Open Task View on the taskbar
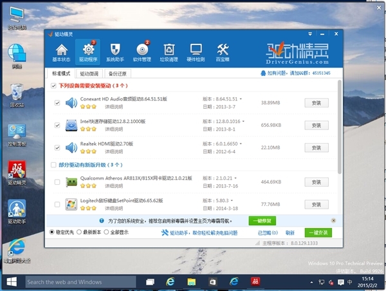Viewport: 386px width, 291px height. click(x=150, y=281)
